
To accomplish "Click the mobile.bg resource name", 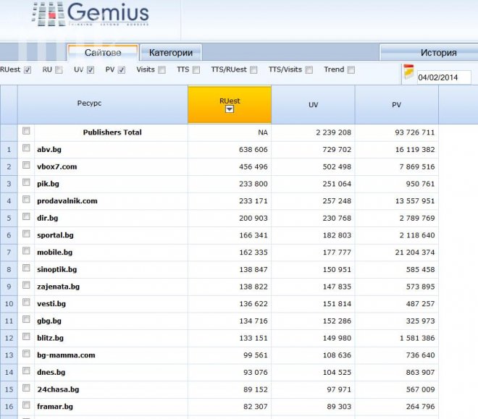I will coord(54,253).
